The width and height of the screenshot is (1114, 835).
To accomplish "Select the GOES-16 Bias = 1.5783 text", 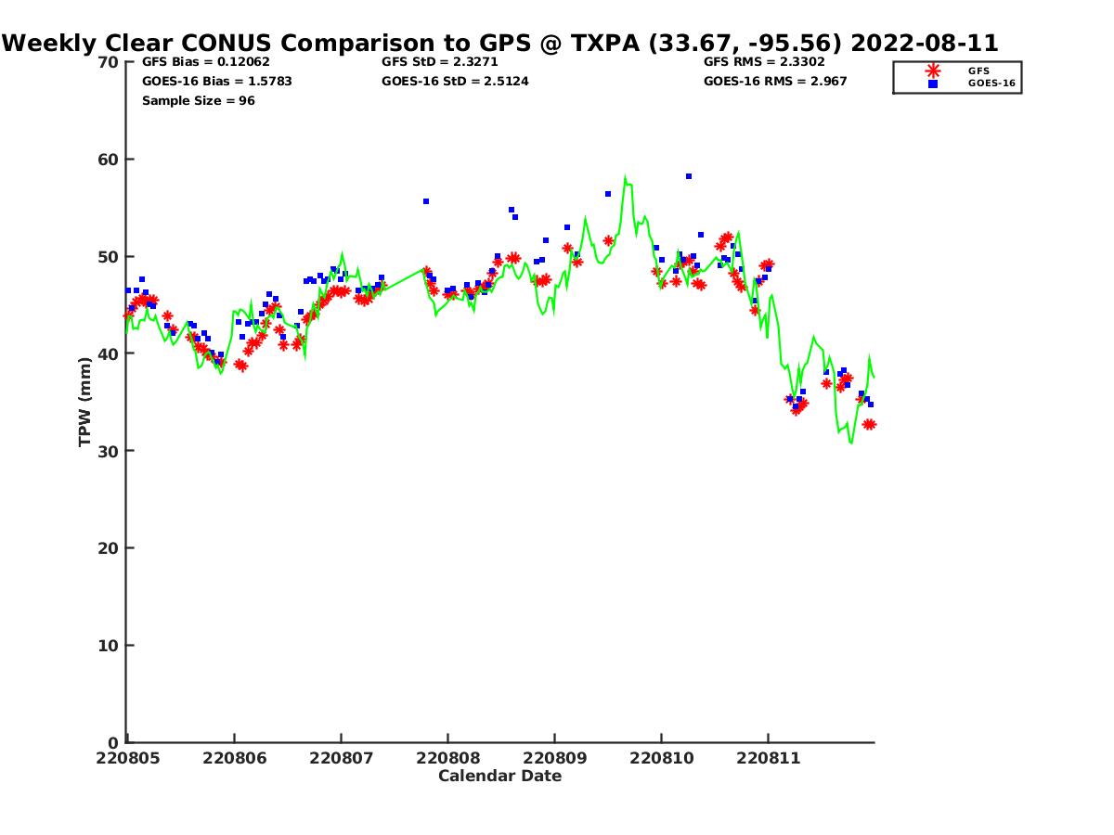I will click(216, 82).
